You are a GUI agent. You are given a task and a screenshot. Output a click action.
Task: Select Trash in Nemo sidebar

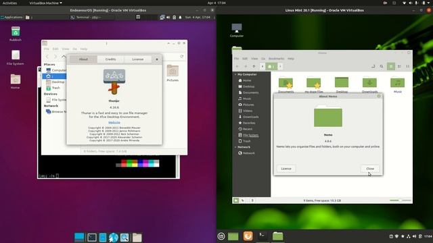(x=244, y=141)
